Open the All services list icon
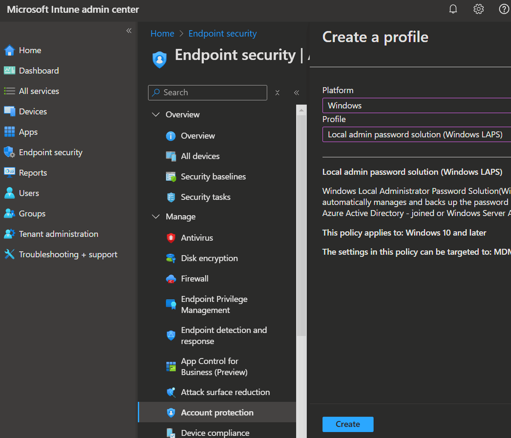 tap(9, 91)
